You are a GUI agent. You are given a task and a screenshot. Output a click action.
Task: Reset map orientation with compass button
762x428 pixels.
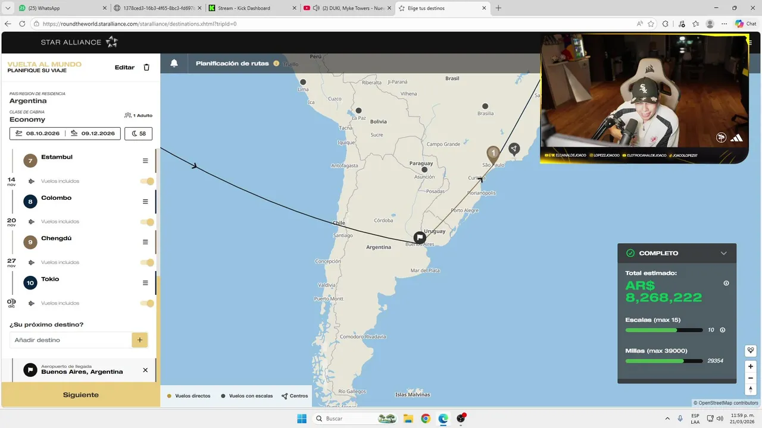coord(751,389)
